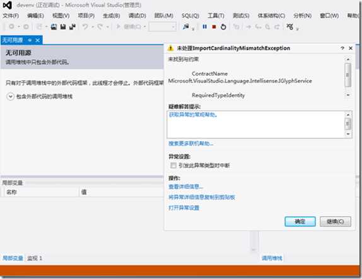Screen dimensions: 362x279
Task: Click the Visual Studio logo icon
Action: (x=8, y=5)
